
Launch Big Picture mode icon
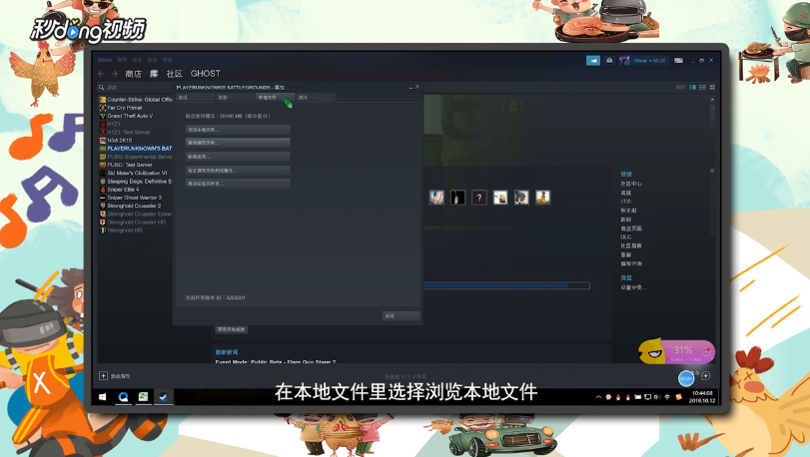click(x=678, y=60)
